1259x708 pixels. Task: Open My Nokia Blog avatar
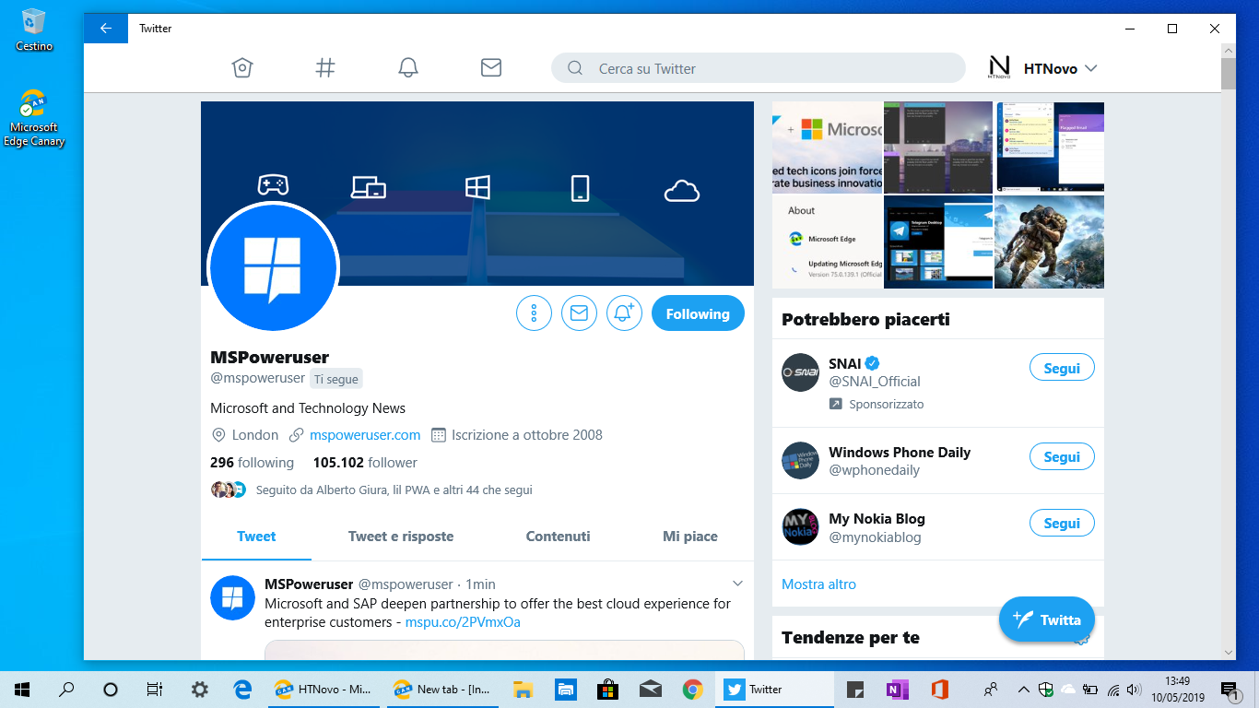[x=800, y=526]
